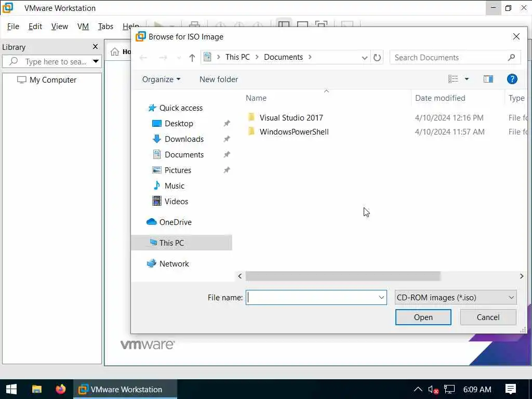Image resolution: width=532 pixels, height=399 pixels.
Task: Open the VM menu in VMware Workstation
Action: [83, 26]
